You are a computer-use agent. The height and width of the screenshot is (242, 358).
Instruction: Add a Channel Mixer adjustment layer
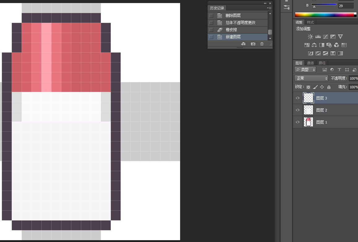pos(337,45)
